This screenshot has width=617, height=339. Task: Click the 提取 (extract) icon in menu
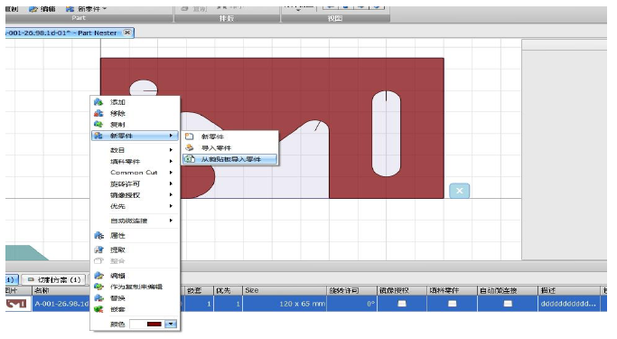point(98,250)
